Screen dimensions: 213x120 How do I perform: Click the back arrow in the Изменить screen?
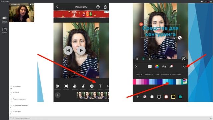(x=57, y=7)
